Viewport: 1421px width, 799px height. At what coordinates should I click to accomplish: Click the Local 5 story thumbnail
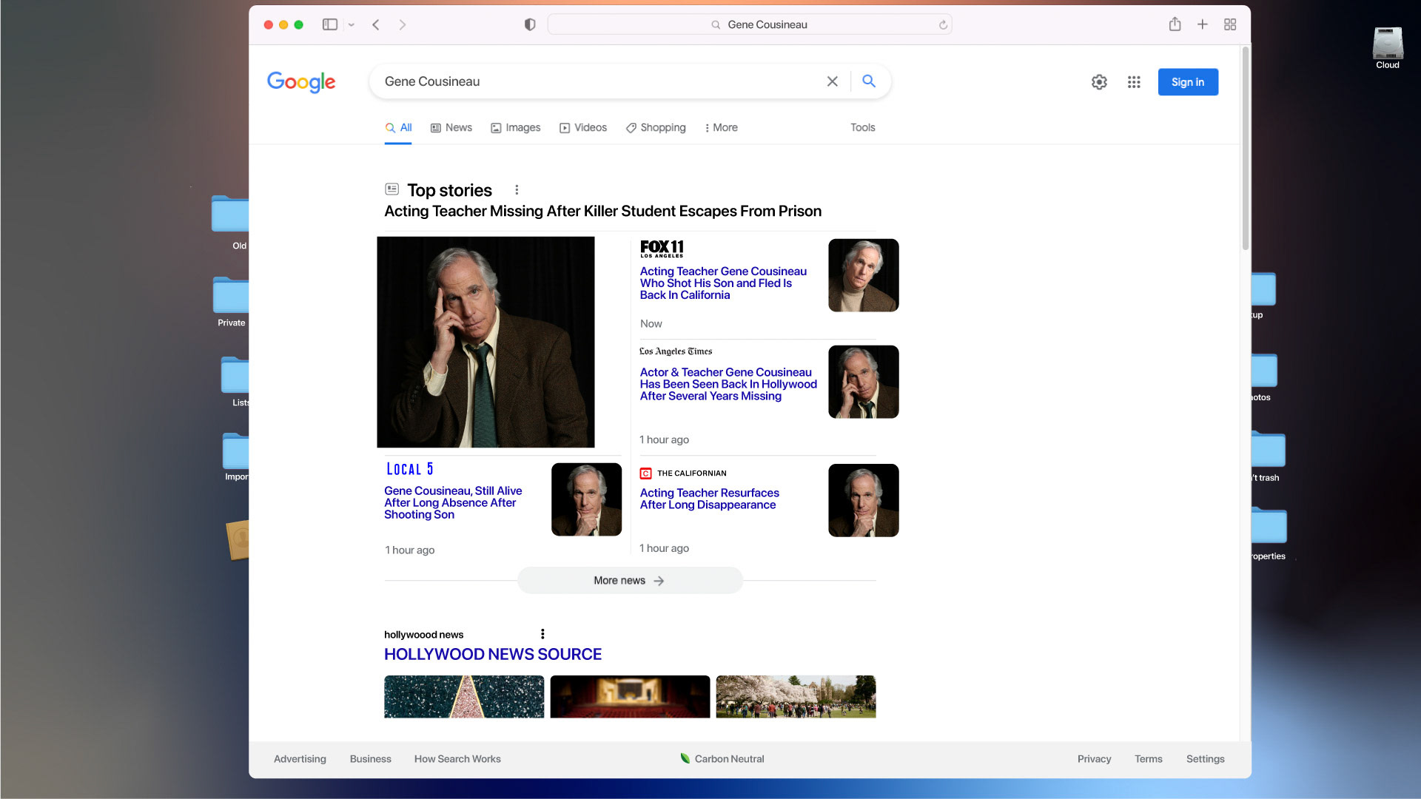pos(586,499)
